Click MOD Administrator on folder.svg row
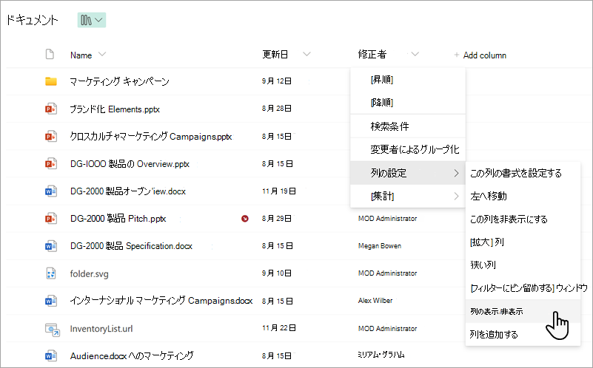Image resolution: width=593 pixels, height=368 pixels. (388, 273)
